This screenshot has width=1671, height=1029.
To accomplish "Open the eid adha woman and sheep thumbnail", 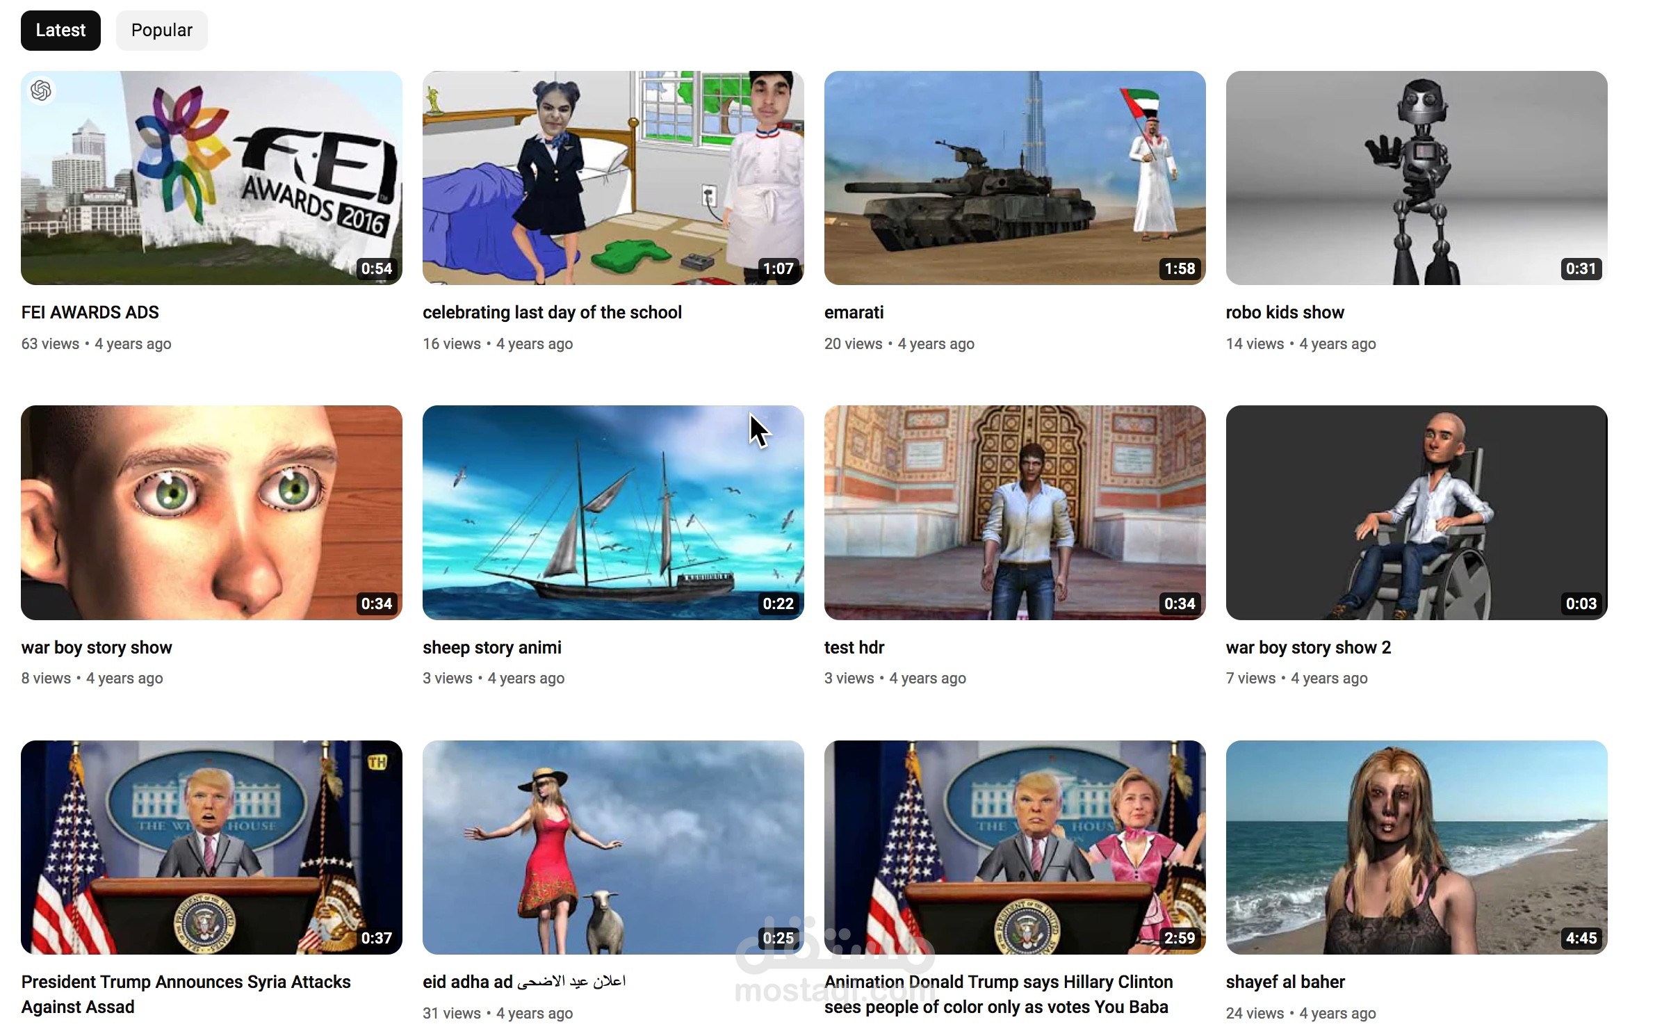I will (x=613, y=847).
